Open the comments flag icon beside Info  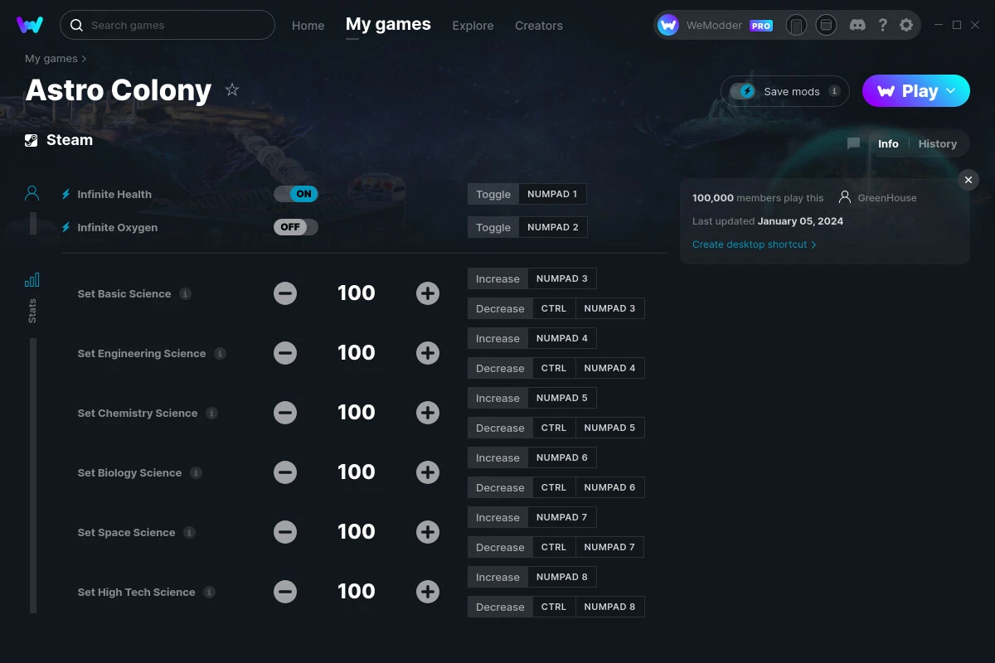click(x=853, y=143)
